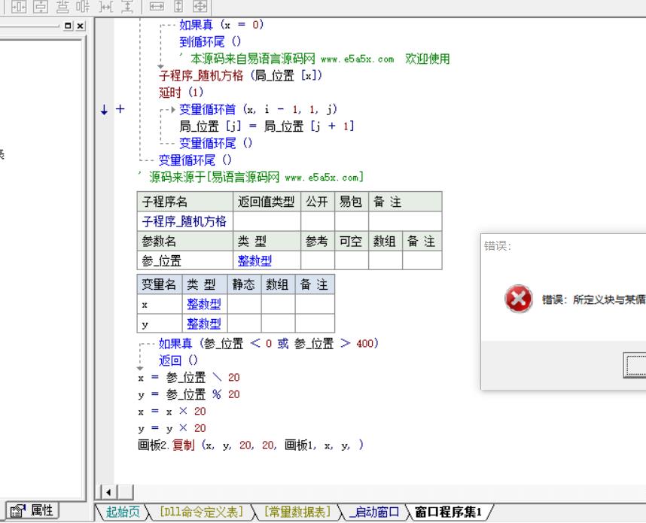This screenshot has height=523, width=646.
Task: Click the 延时 (1) line
Action: pyautogui.click(x=181, y=93)
